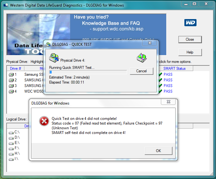Click the Physical Drive 4 label
This screenshot has height=179, width=216.
(x=73, y=60)
